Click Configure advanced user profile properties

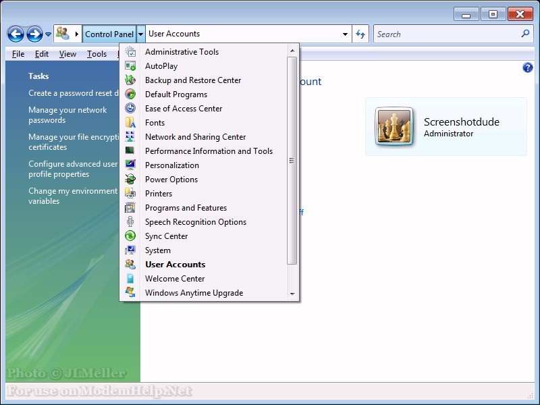pyautogui.click(x=73, y=169)
